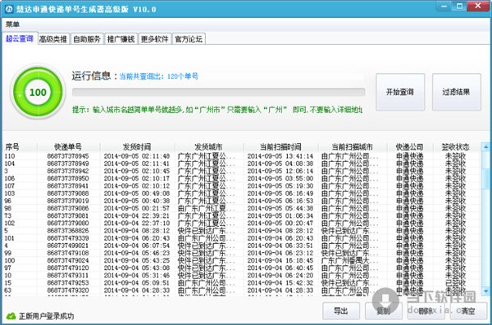Select tracking number 868737479320
This screenshot has width=492, height=325.
coord(68,291)
